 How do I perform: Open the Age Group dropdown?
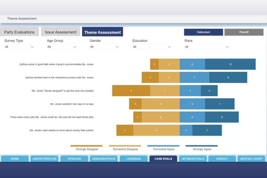[62, 47]
